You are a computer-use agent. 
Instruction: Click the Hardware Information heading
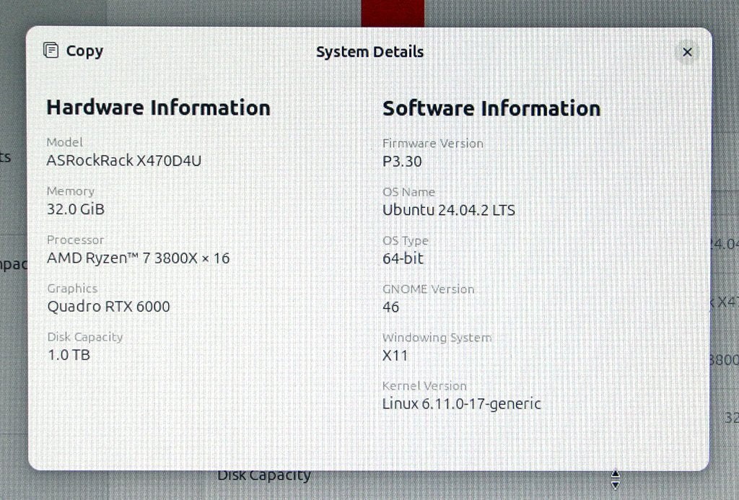158,108
